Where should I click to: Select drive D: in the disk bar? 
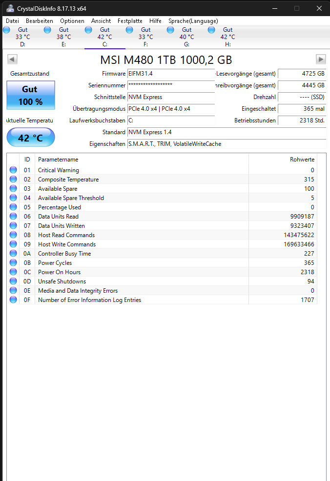23,37
